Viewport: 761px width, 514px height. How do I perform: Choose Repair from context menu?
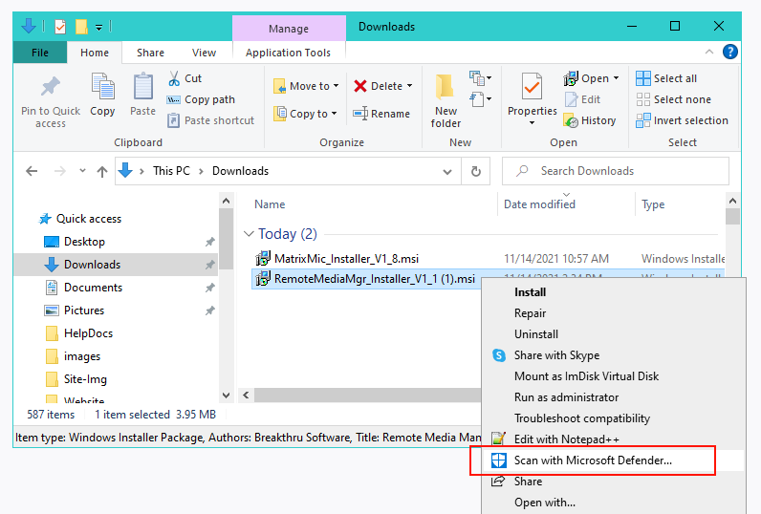(530, 313)
